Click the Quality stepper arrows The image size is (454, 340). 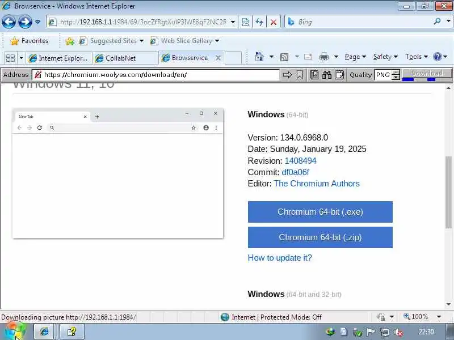pyautogui.click(x=396, y=75)
